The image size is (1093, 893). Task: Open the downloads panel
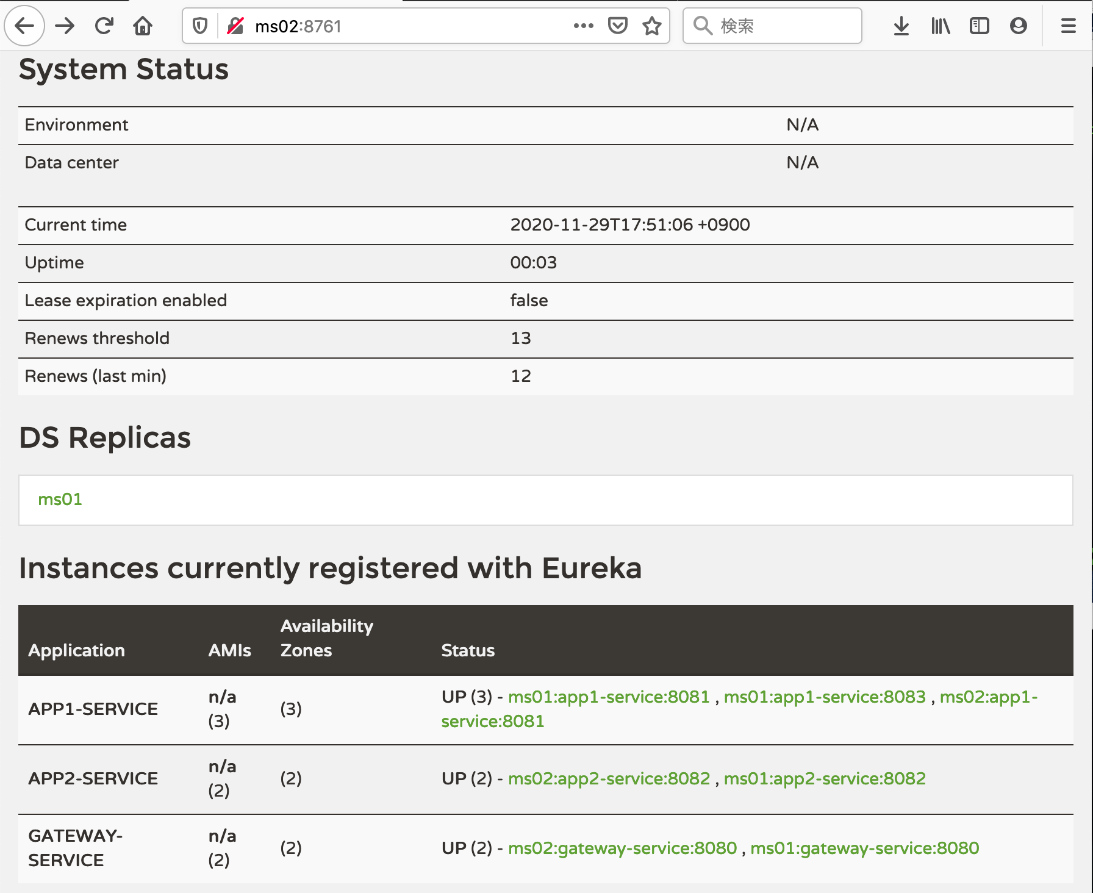tap(901, 26)
